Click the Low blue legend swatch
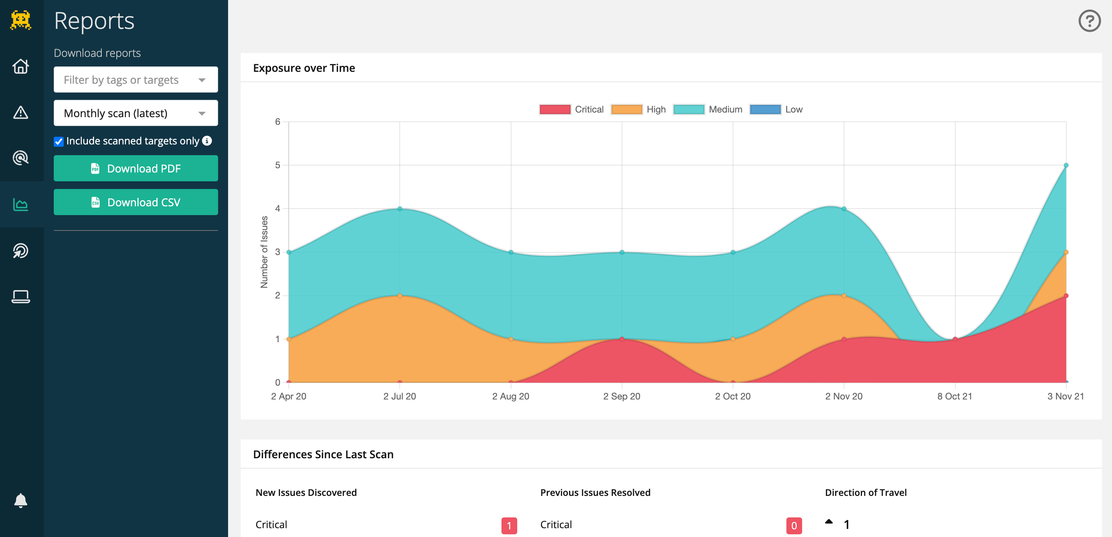Viewport: 1112px width, 537px height. coord(765,109)
